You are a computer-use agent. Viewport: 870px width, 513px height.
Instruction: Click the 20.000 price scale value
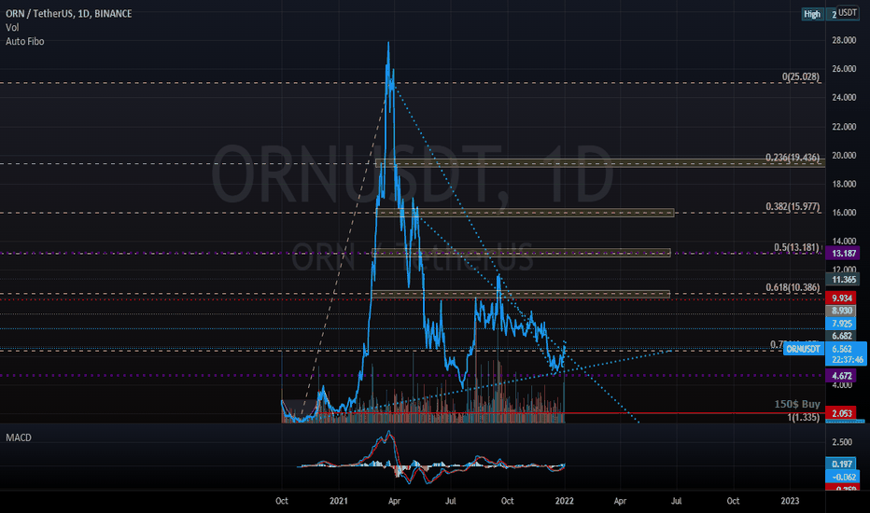pos(843,155)
